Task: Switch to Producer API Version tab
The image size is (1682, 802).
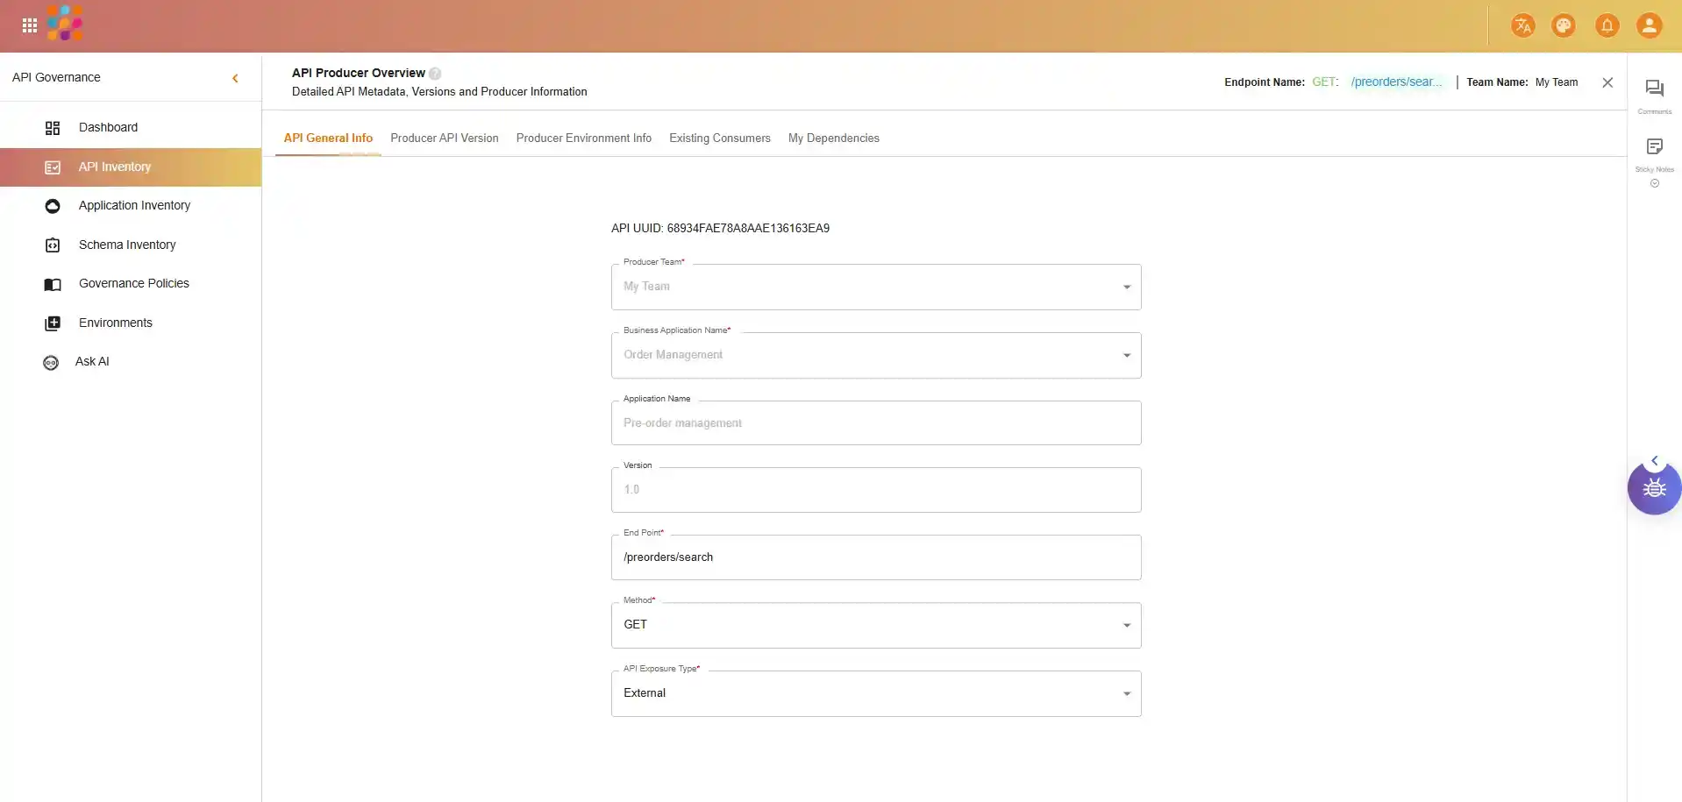Action: (444, 138)
